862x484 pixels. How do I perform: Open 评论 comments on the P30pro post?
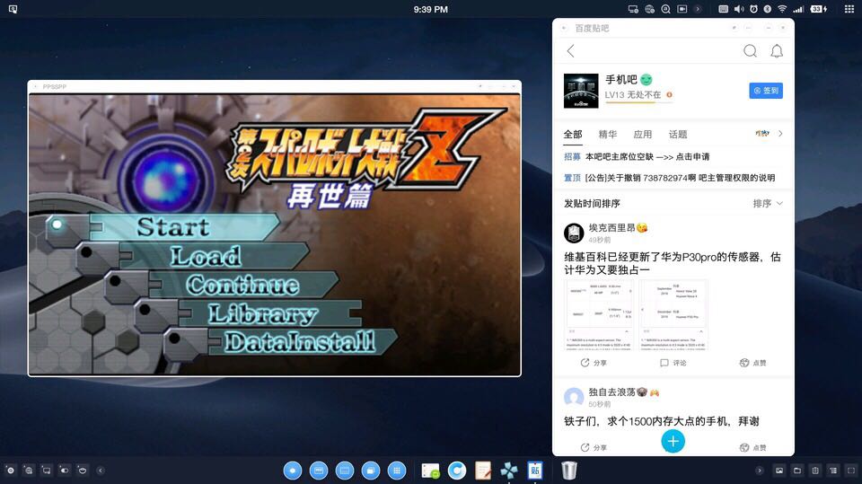(673, 363)
